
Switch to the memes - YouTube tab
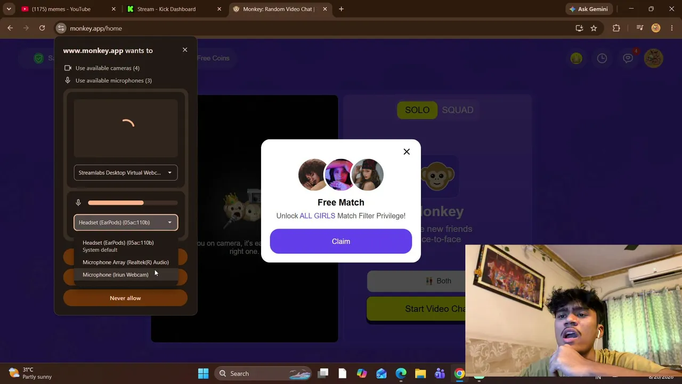click(69, 9)
